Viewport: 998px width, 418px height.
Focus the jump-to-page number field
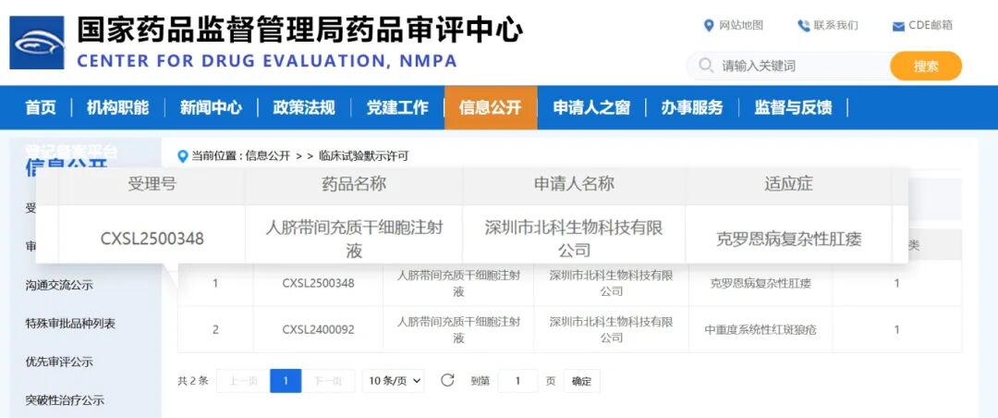point(517,380)
